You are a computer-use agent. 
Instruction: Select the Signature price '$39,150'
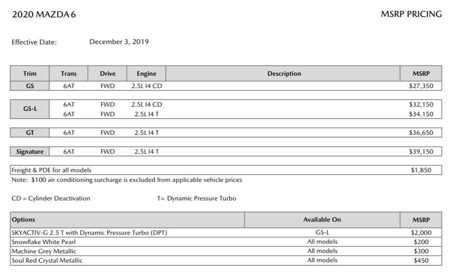coord(421,151)
